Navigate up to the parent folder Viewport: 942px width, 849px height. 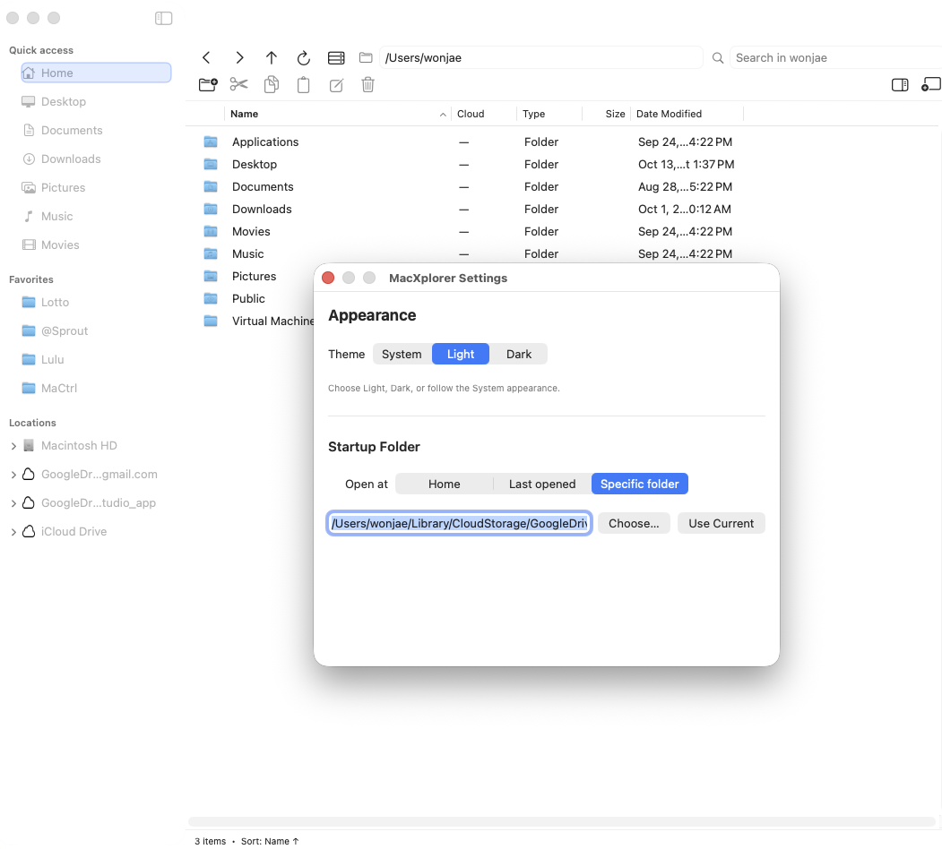[x=271, y=57]
